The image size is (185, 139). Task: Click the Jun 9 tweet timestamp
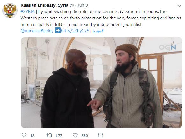[83, 5]
